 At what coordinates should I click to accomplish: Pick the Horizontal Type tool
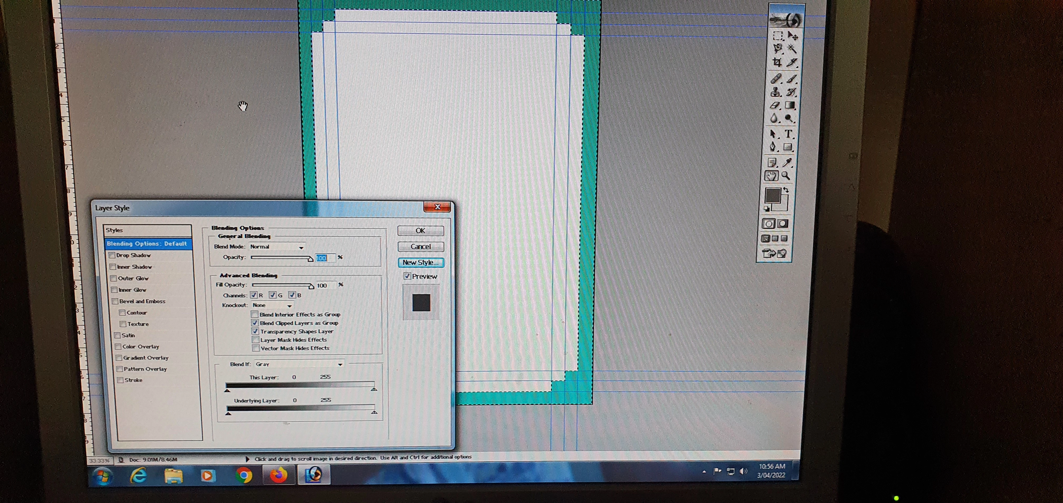coord(788,134)
